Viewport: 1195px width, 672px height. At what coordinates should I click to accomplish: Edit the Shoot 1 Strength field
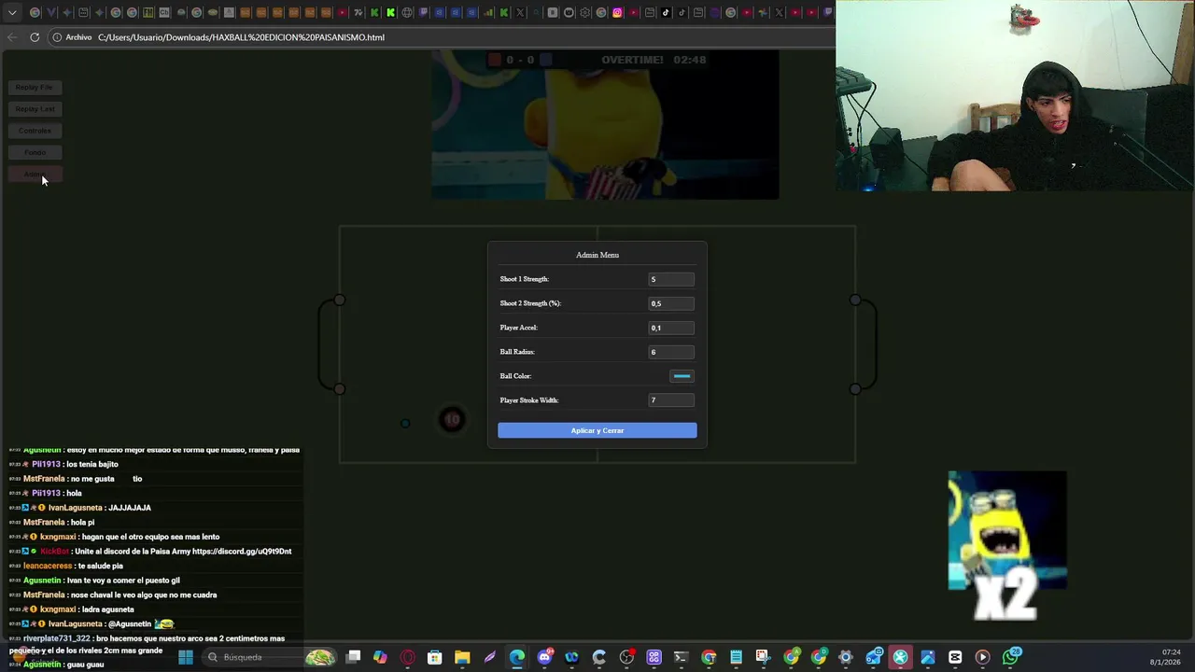click(671, 279)
